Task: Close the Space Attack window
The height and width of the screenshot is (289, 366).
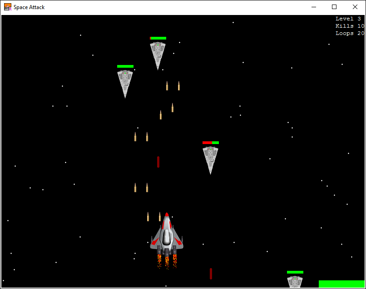Action: point(355,7)
